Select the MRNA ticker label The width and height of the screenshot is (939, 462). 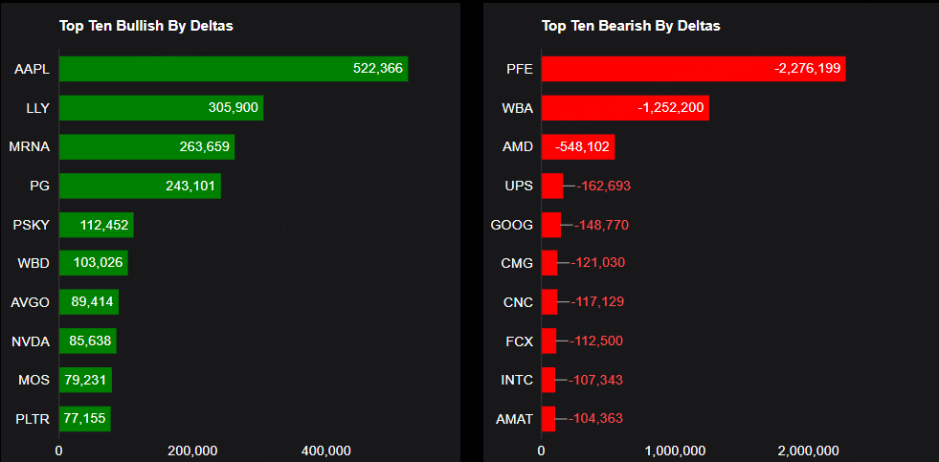point(30,147)
